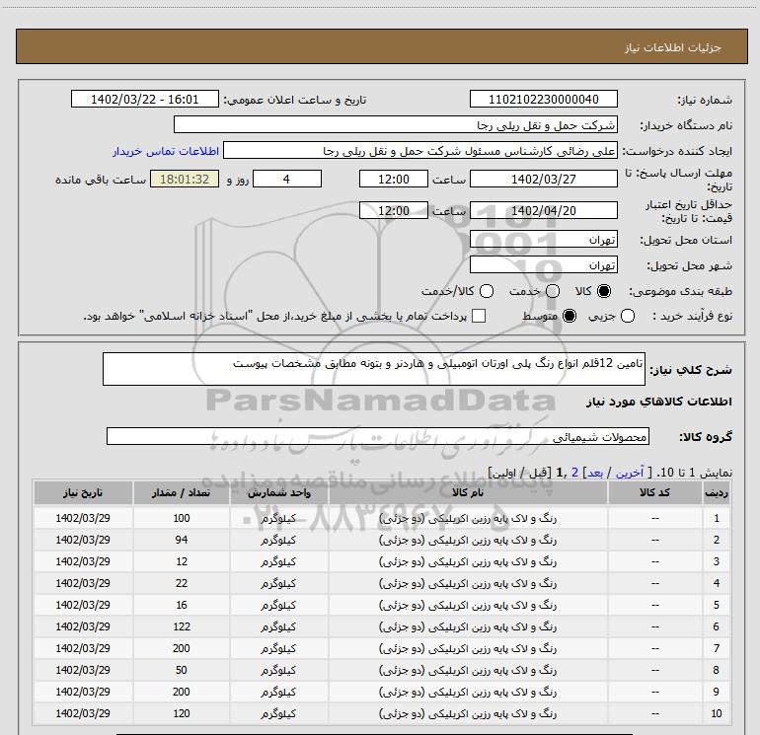Viewport: 760px width, 735px height.
Task: Open the اطلاعات تماس خریدار link
Action: [x=166, y=151]
